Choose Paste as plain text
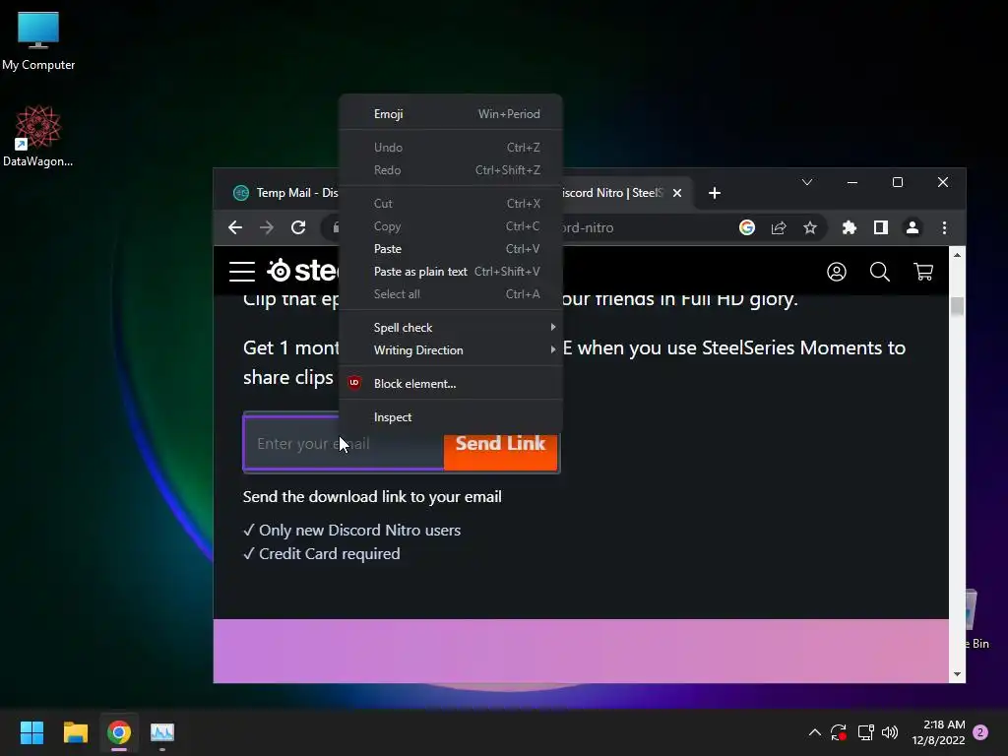The width and height of the screenshot is (1008, 756). pos(450,272)
